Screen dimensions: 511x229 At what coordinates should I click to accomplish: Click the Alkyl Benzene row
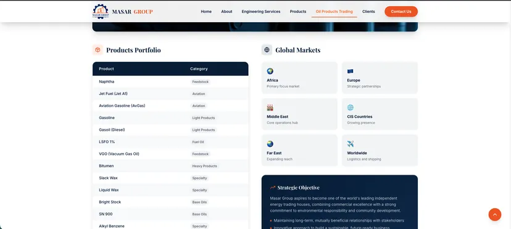[x=170, y=225]
